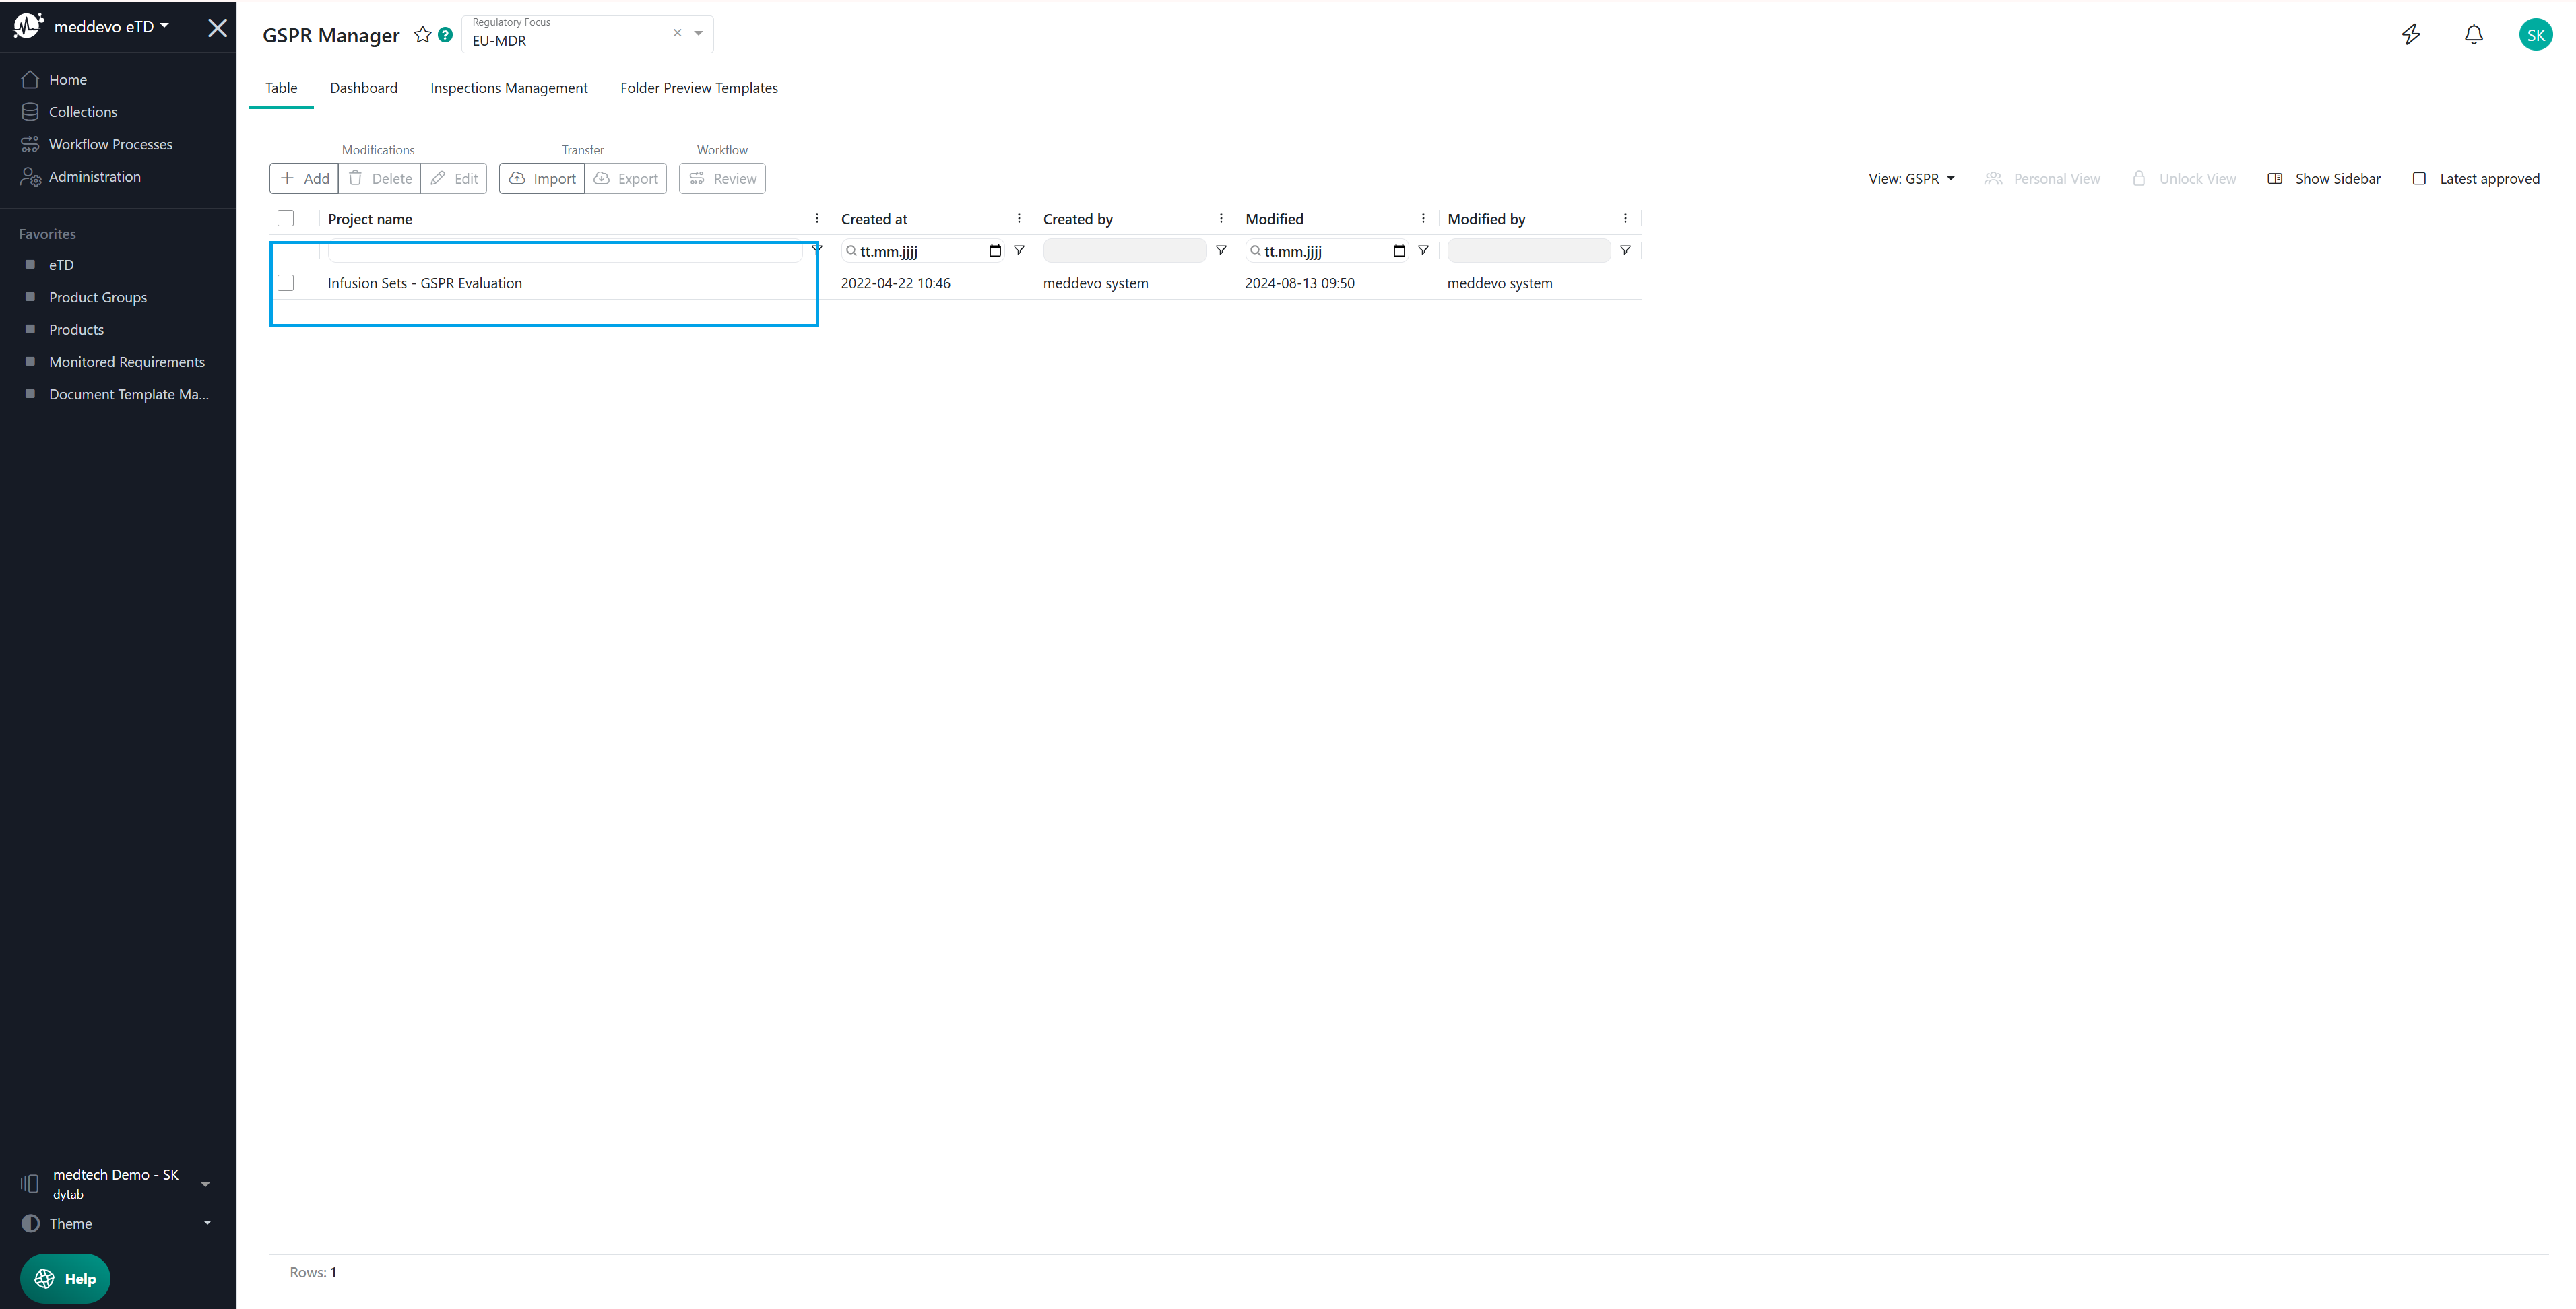Click the Review workflow button
Viewport: 2576px width, 1309px height.
[722, 179]
